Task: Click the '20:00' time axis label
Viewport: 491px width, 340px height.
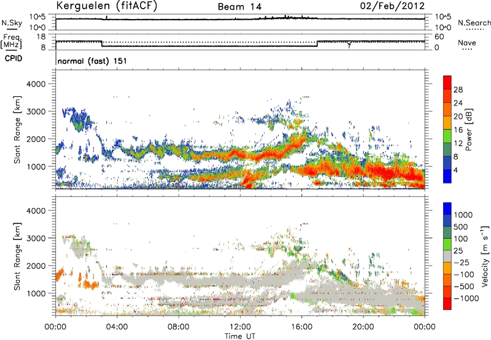Action: coord(363,327)
